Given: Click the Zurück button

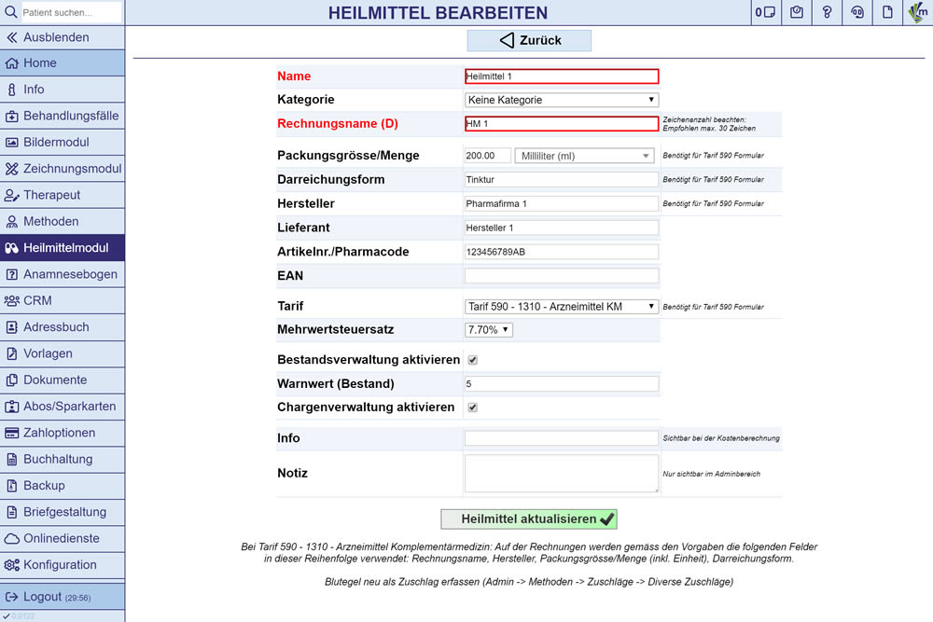Looking at the screenshot, I should (x=529, y=40).
